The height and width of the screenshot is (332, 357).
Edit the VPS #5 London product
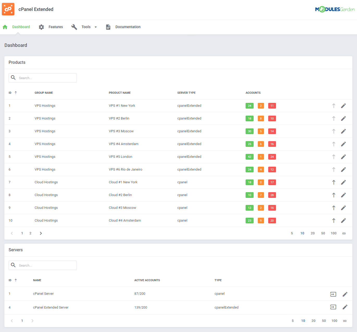[343, 157]
